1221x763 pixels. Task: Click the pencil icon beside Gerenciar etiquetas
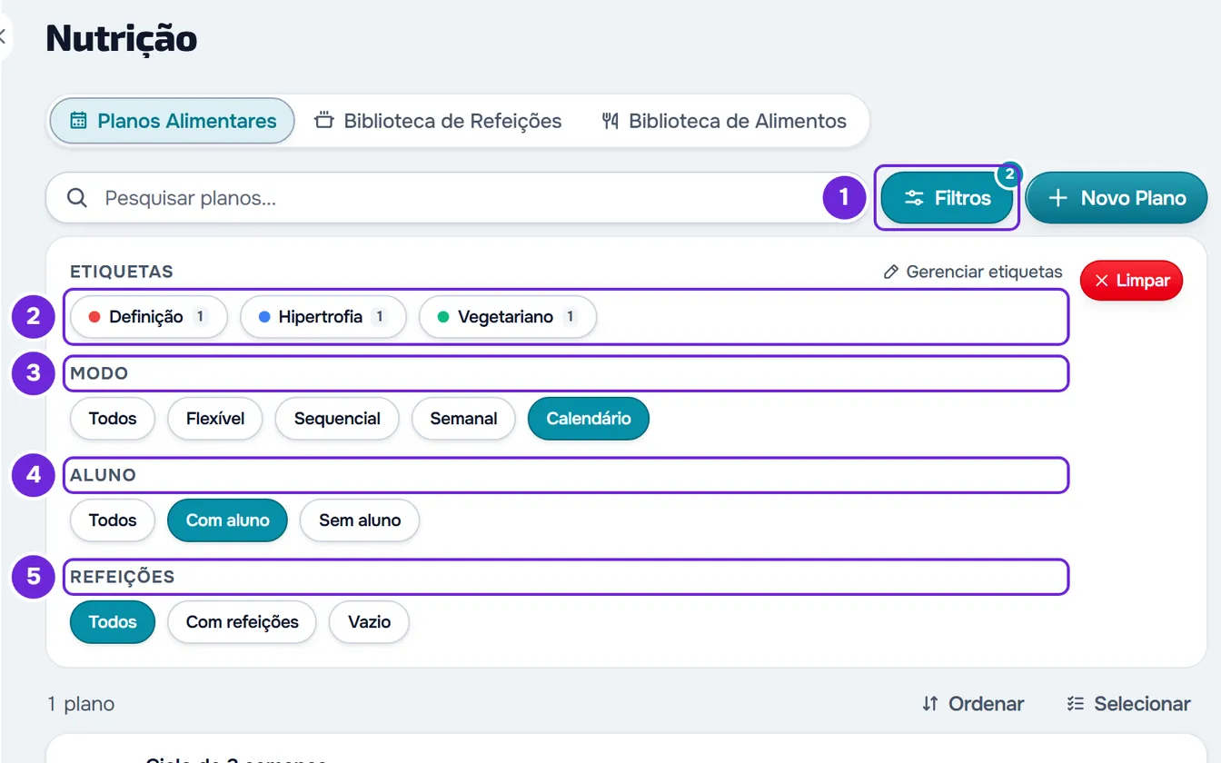(x=891, y=272)
